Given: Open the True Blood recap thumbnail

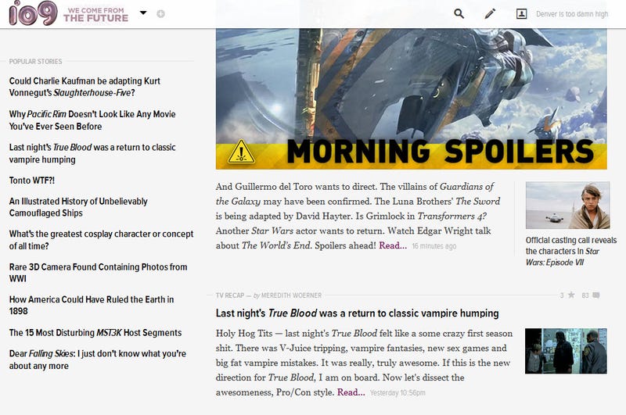Looking at the screenshot, I should pos(566,351).
